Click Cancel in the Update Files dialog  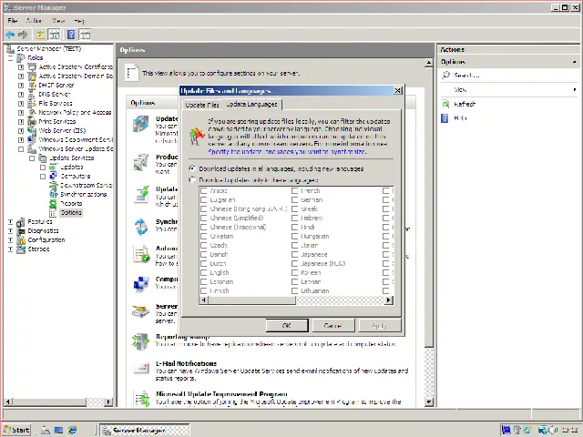333,326
